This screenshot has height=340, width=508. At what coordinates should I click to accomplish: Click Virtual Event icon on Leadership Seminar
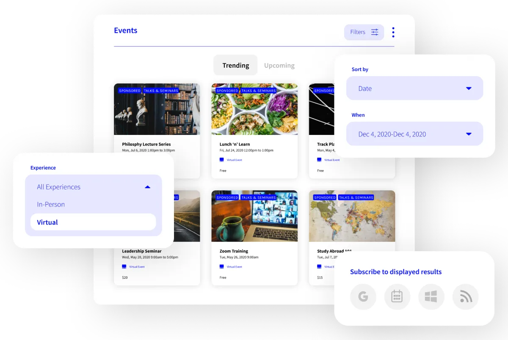pyautogui.click(x=124, y=267)
